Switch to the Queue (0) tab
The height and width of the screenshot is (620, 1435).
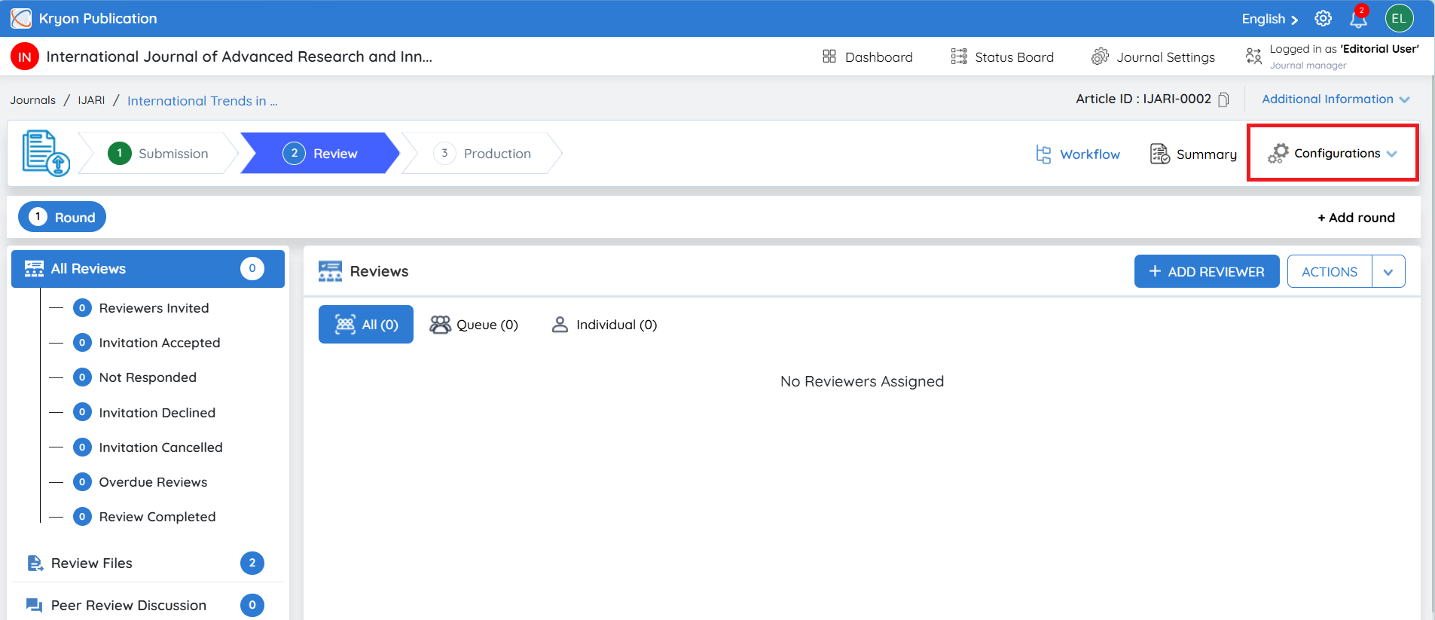(474, 325)
